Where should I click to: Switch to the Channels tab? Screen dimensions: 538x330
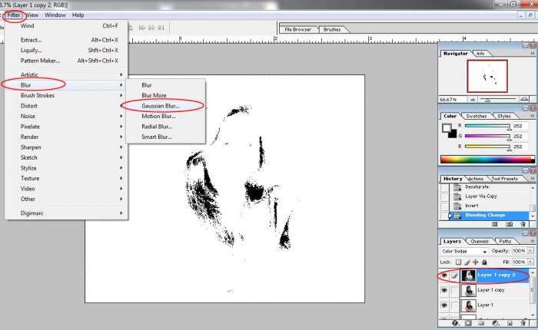[480, 241]
